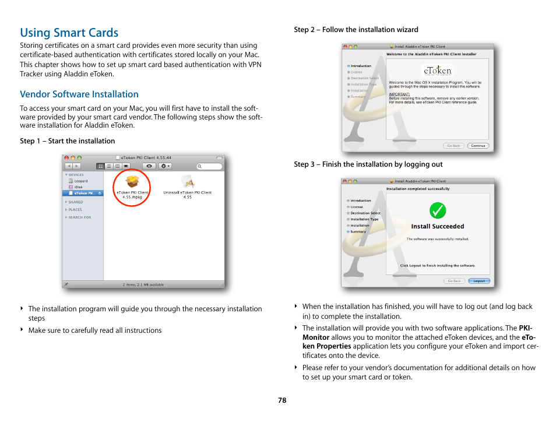This screenshot has height=422, width=556.
Task: Select Installation step in succeeded installer
Action: click(358, 226)
